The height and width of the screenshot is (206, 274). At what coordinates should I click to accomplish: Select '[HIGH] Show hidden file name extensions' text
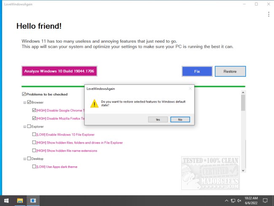coord(67,151)
